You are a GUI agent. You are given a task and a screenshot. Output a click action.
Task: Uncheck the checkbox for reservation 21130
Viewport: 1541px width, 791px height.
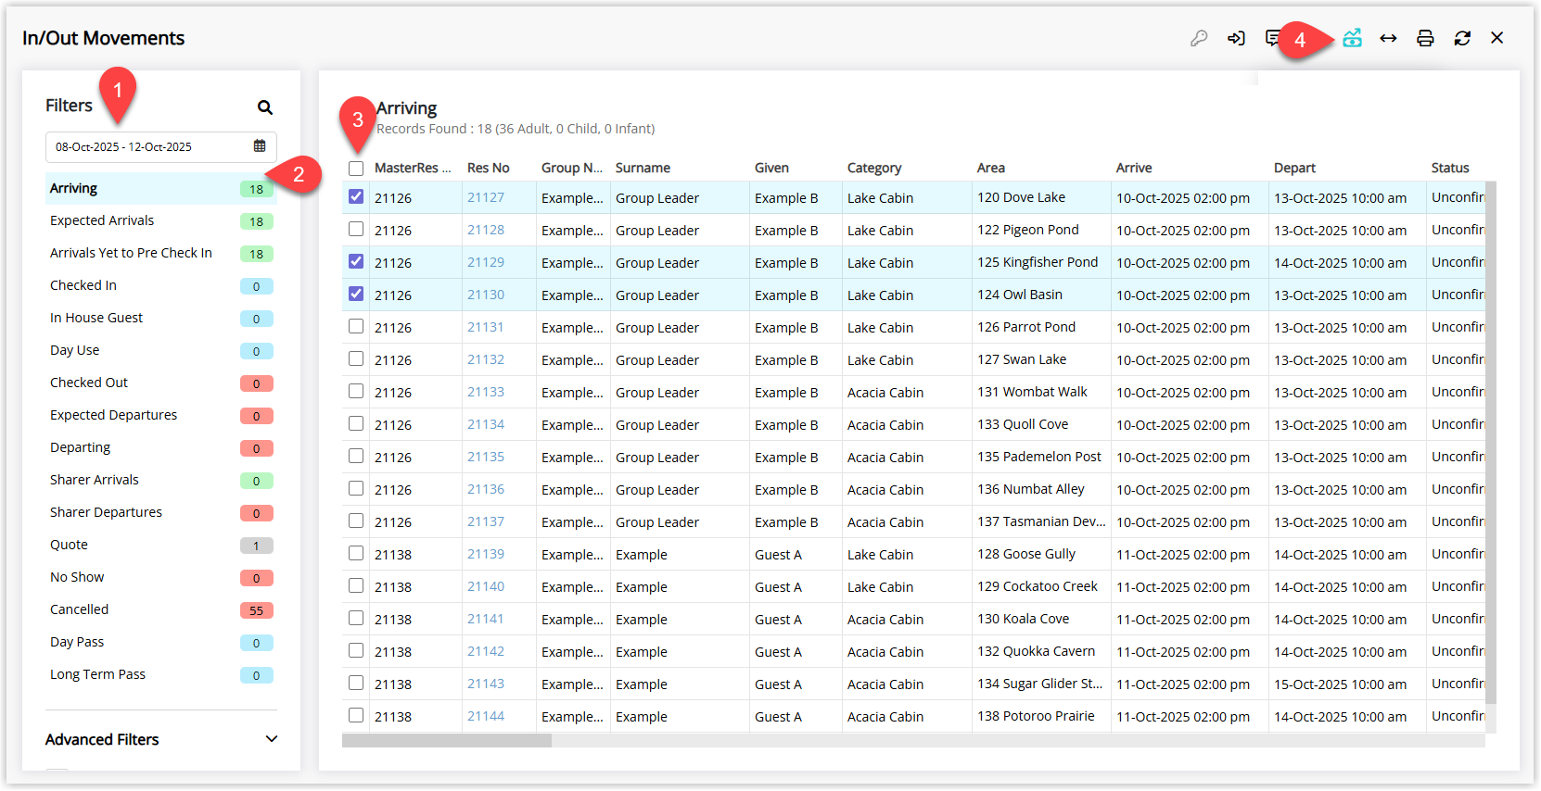point(356,294)
